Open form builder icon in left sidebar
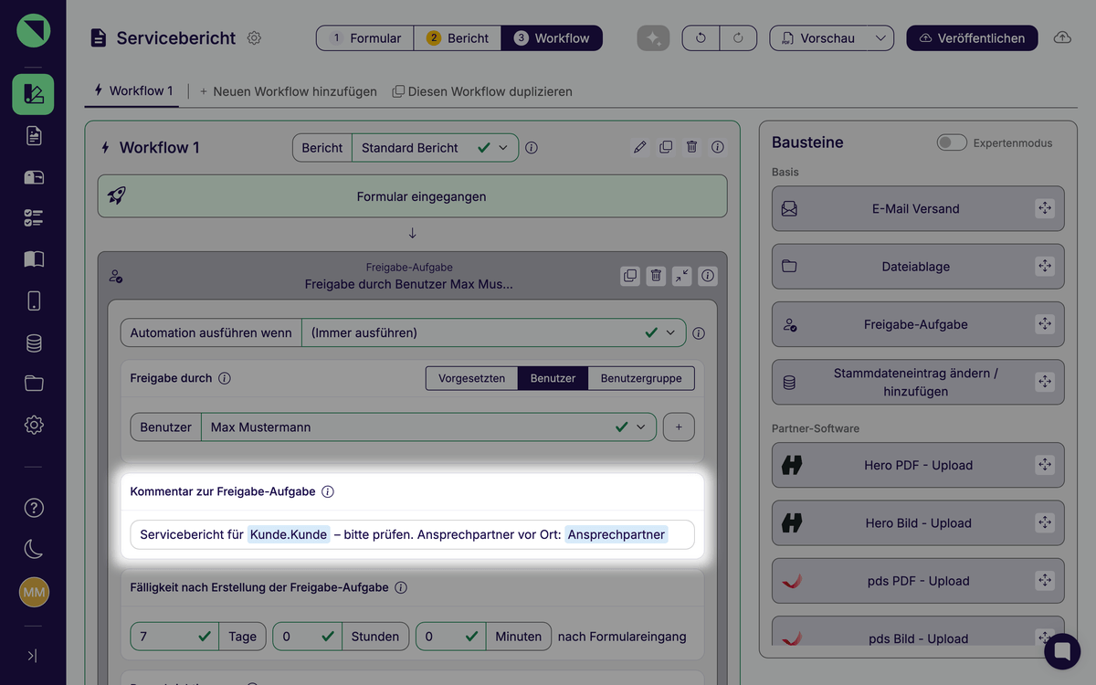1096x685 pixels. [x=33, y=94]
